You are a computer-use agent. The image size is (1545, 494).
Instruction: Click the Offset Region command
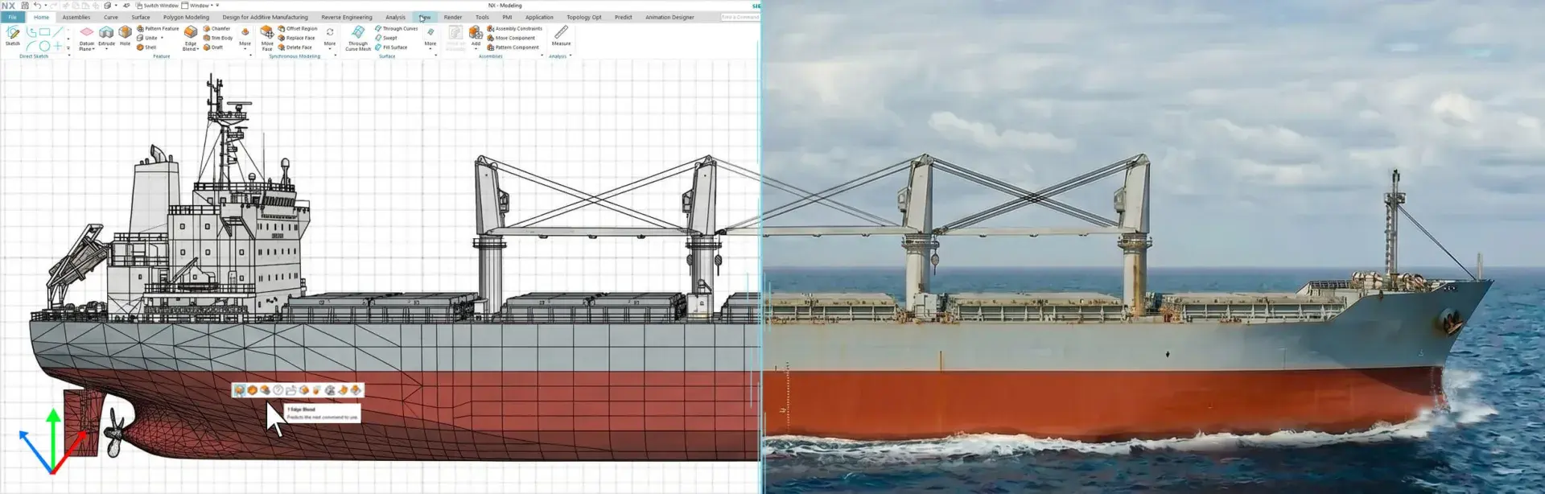pyautogui.click(x=298, y=28)
